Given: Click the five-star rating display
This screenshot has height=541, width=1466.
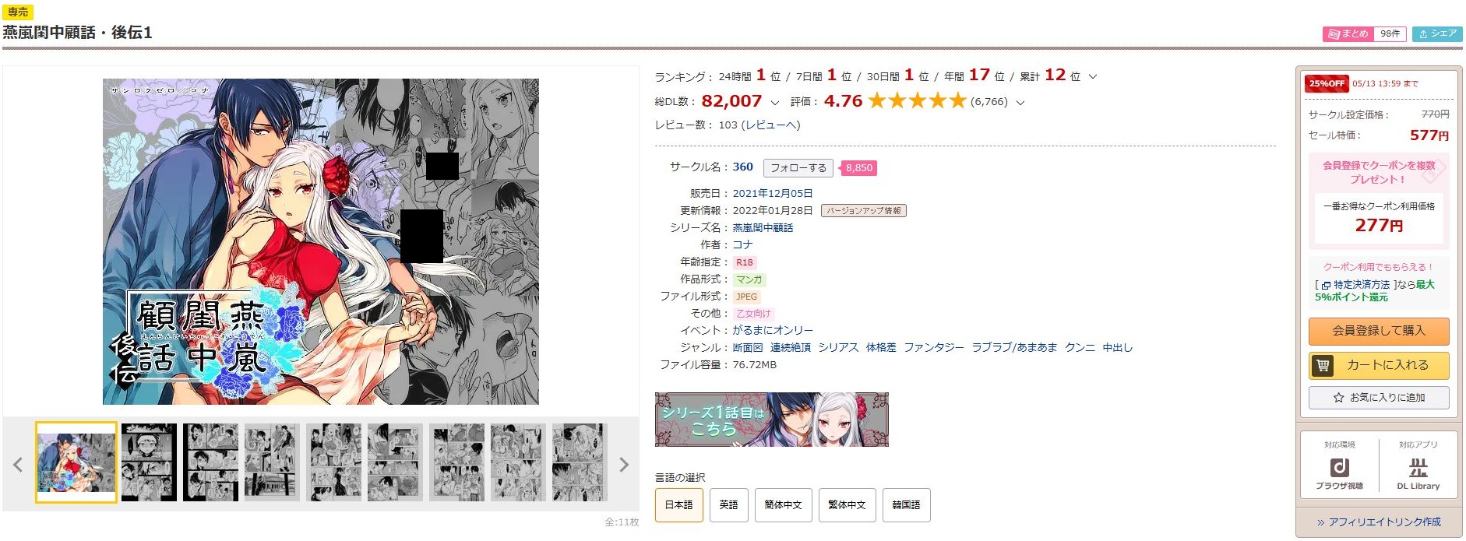Looking at the screenshot, I should (917, 101).
